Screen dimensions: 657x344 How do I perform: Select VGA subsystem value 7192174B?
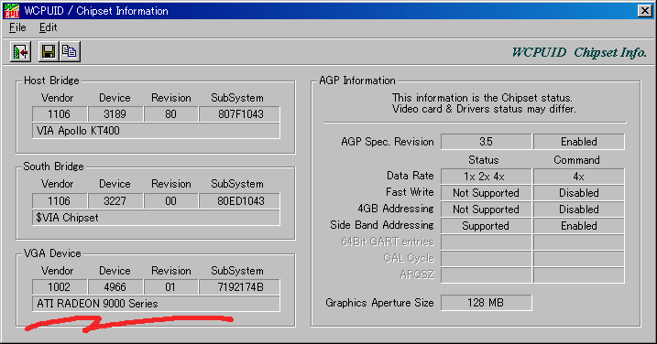pos(240,287)
